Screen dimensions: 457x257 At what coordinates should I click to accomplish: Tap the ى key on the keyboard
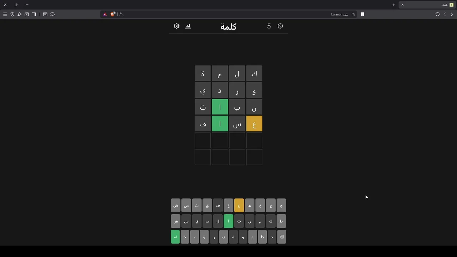pos(224,237)
